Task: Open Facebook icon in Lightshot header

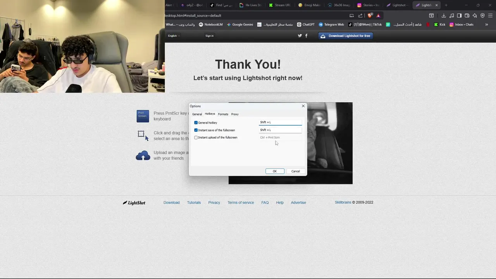Action: click(x=306, y=36)
